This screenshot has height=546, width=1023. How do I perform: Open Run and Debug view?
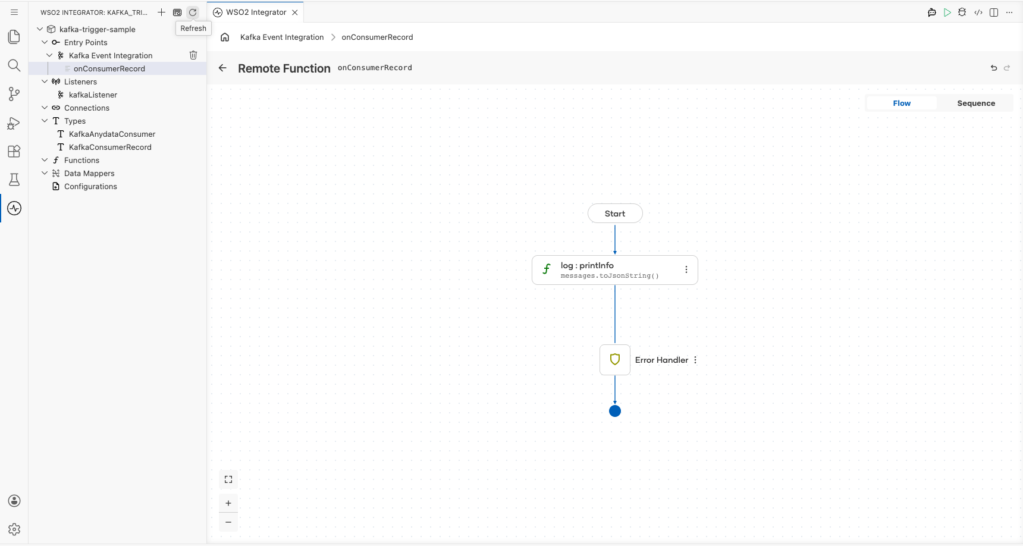click(14, 123)
